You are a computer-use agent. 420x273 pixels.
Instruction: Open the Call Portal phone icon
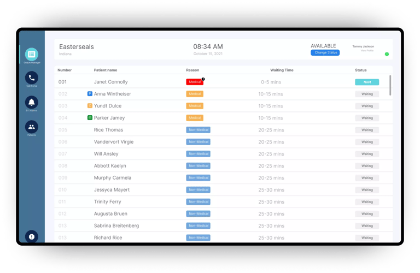(x=32, y=78)
